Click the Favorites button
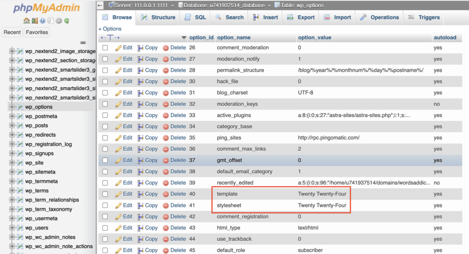Image resolution: width=469 pixels, height=254 pixels. click(x=37, y=32)
